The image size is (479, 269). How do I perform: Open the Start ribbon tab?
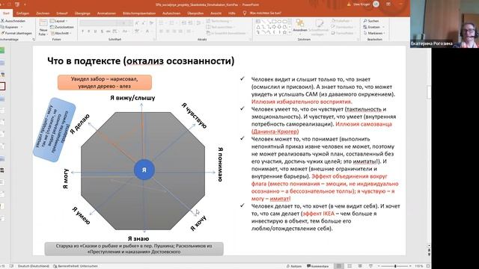[6, 13]
